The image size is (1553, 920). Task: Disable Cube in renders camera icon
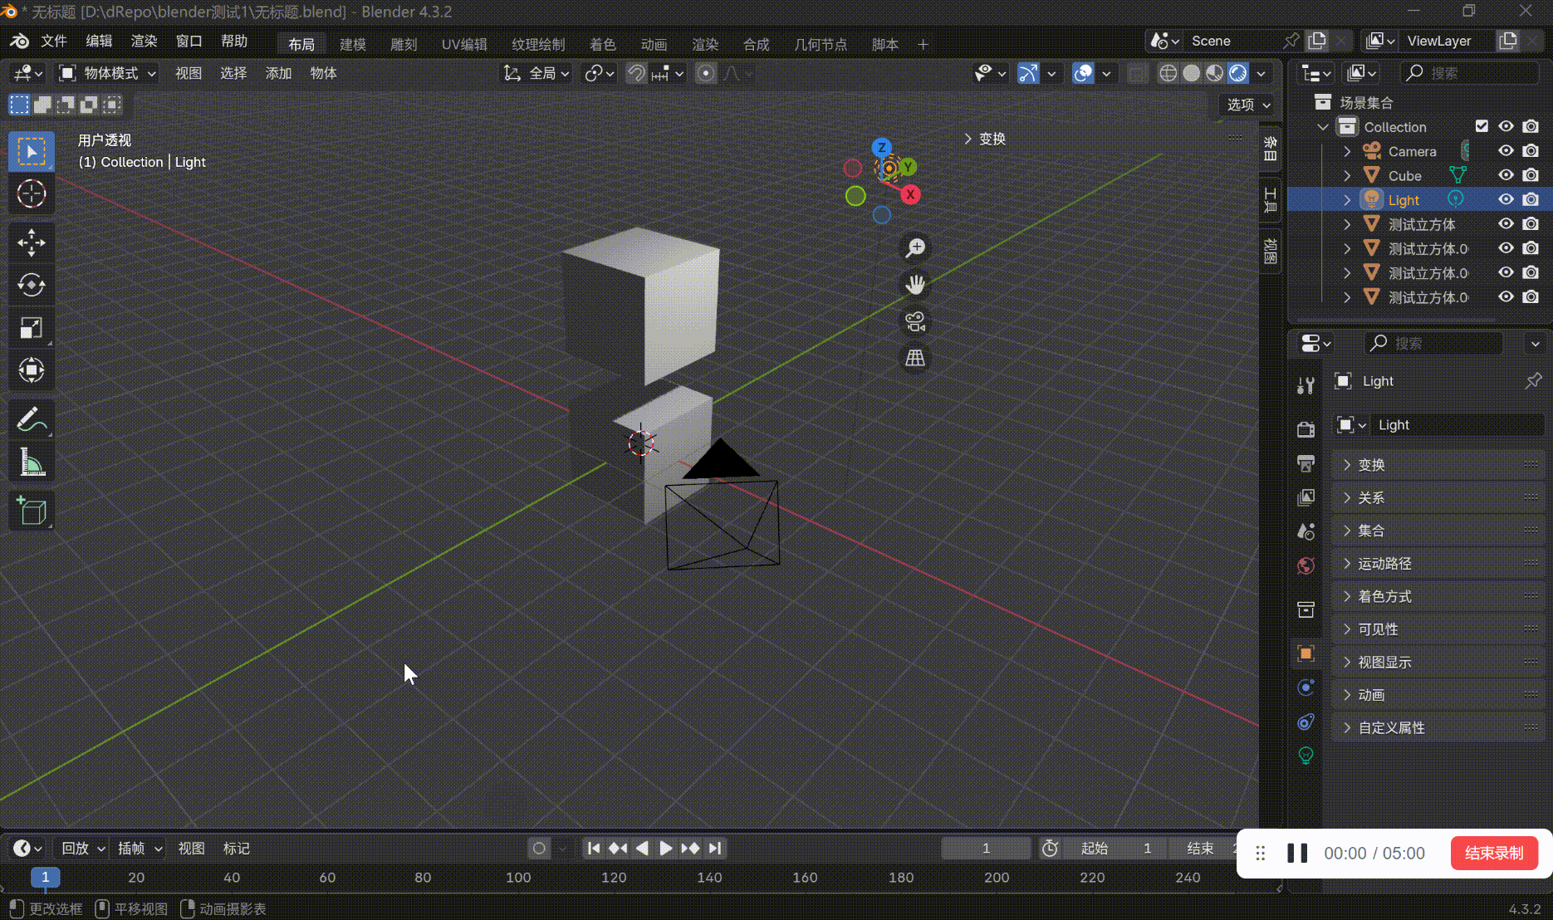point(1531,175)
